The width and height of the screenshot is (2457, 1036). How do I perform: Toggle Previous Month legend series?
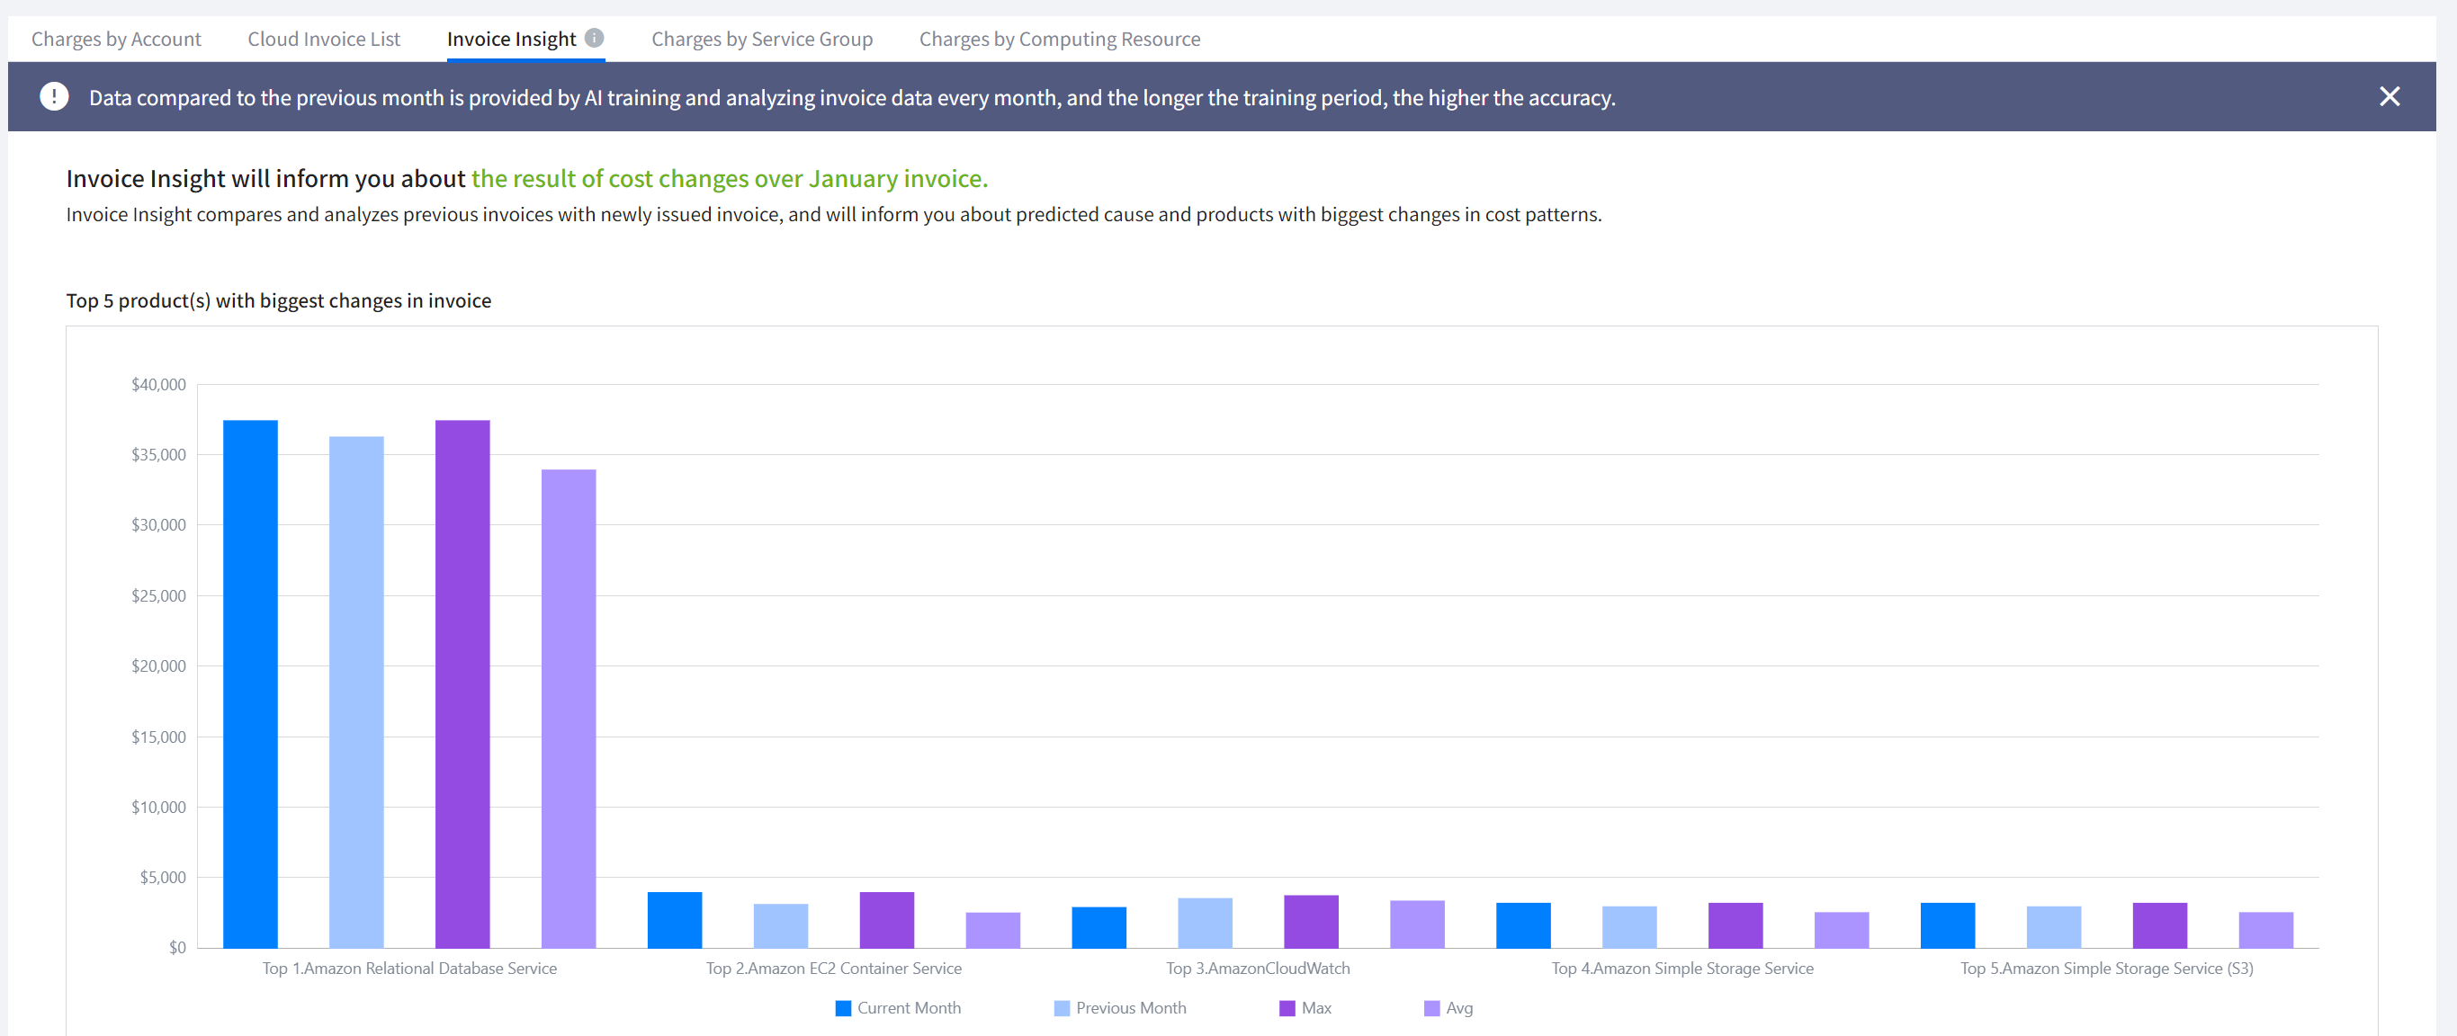tap(1130, 1007)
